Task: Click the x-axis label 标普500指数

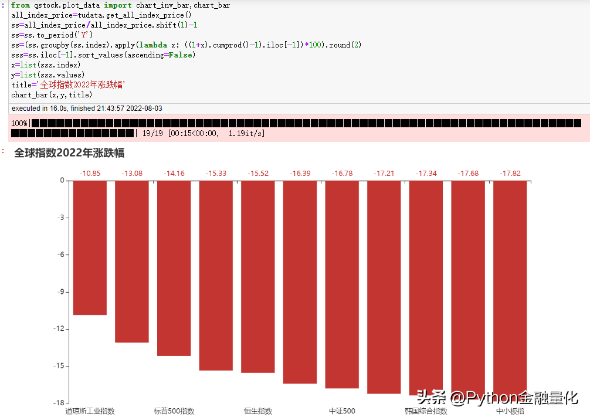Action: point(174,411)
